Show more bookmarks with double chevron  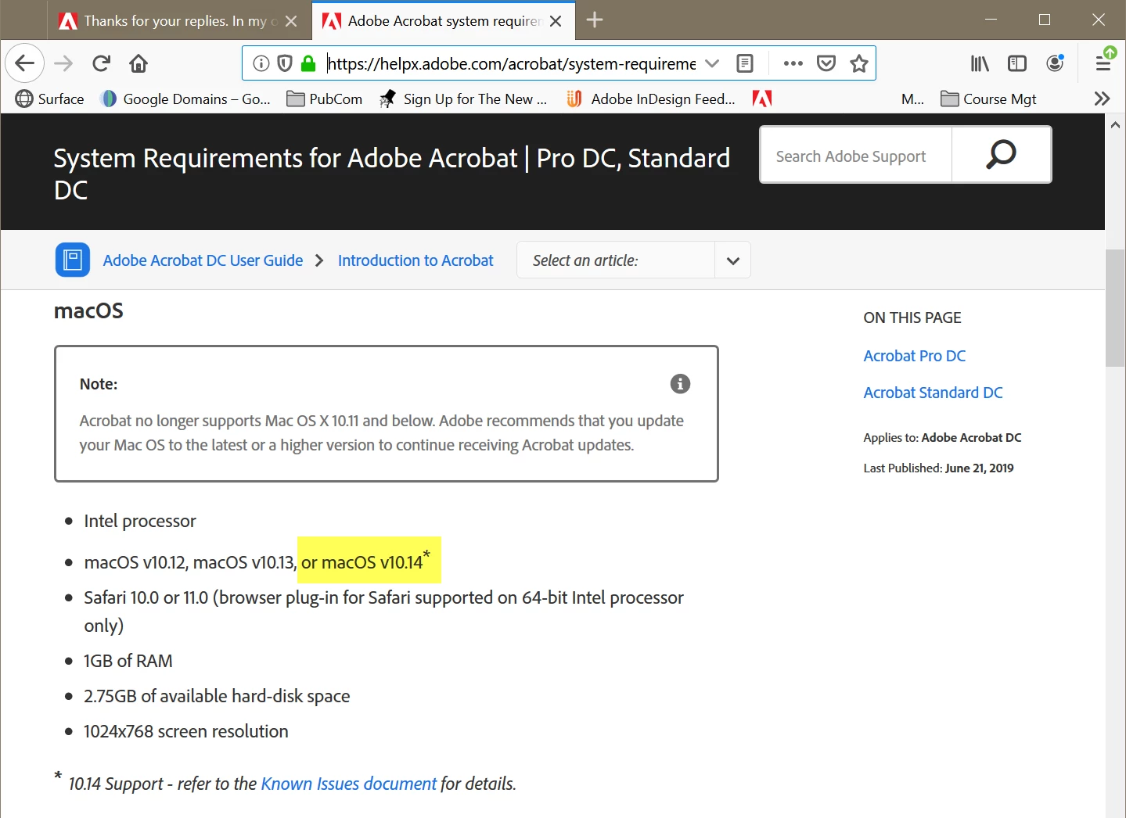click(1102, 99)
